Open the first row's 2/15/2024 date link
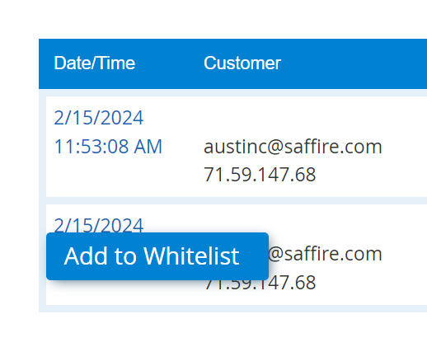The image size is (427, 347). (x=99, y=118)
